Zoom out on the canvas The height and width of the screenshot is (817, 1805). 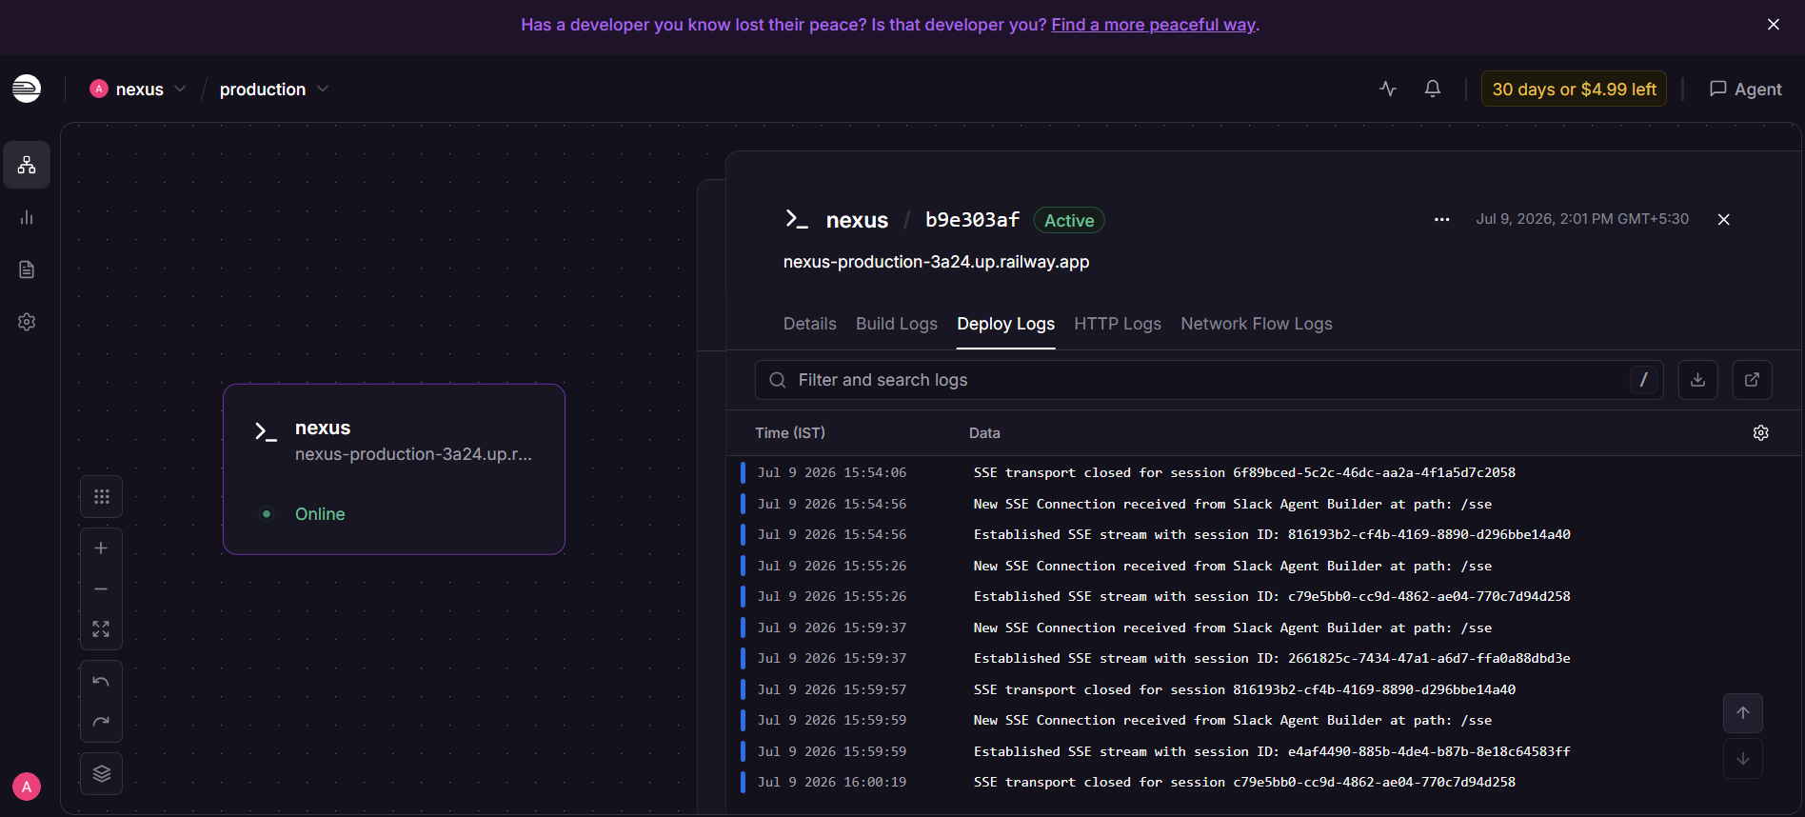102,589
